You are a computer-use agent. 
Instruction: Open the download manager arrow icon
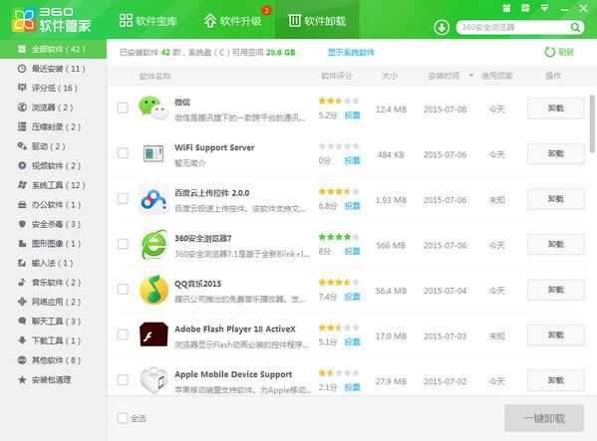[442, 27]
